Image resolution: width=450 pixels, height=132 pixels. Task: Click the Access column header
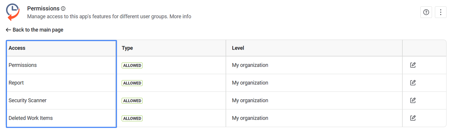17,48
